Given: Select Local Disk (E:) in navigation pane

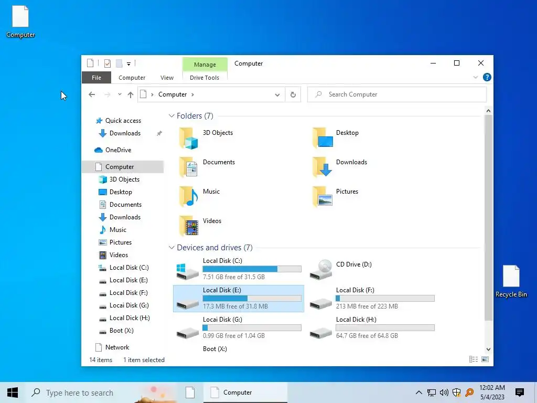Looking at the screenshot, I should pos(128,280).
